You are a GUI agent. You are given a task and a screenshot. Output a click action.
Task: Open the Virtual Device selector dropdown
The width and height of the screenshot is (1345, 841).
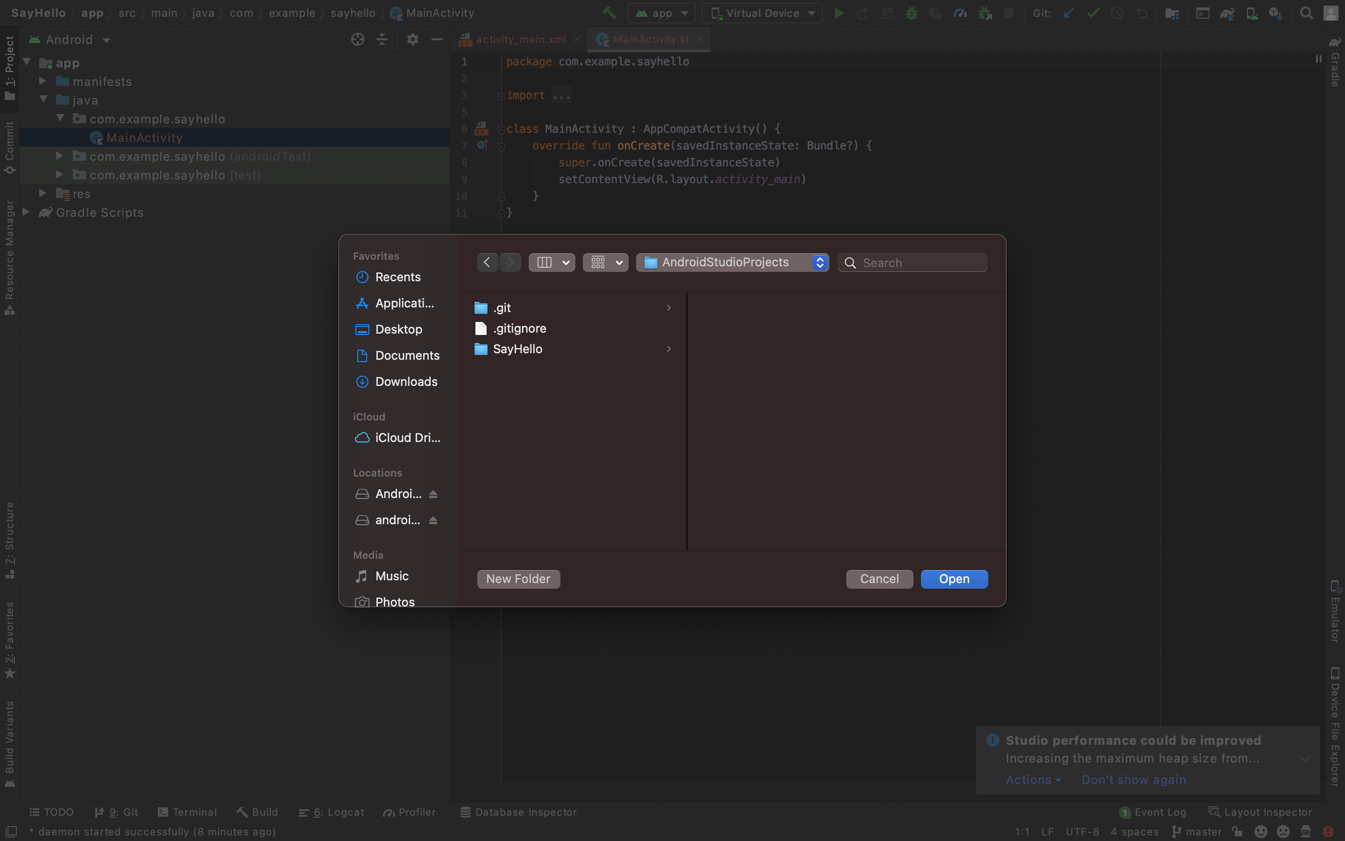(762, 13)
